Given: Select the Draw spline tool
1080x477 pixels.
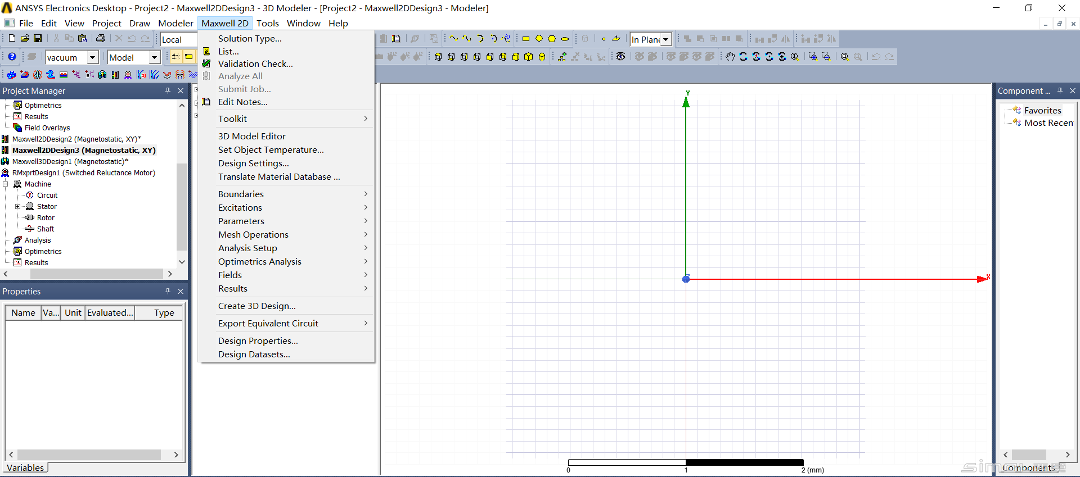Looking at the screenshot, I should click(x=467, y=38).
